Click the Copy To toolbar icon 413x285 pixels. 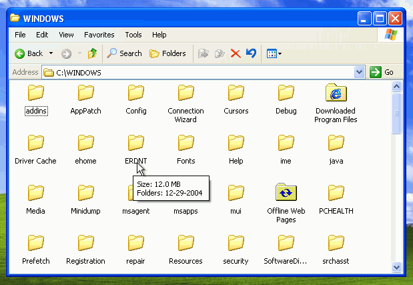pyautogui.click(x=219, y=53)
